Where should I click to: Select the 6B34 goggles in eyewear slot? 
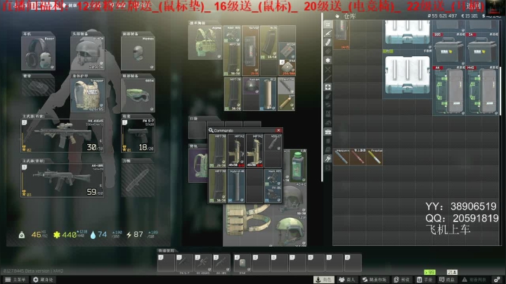tap(138, 95)
